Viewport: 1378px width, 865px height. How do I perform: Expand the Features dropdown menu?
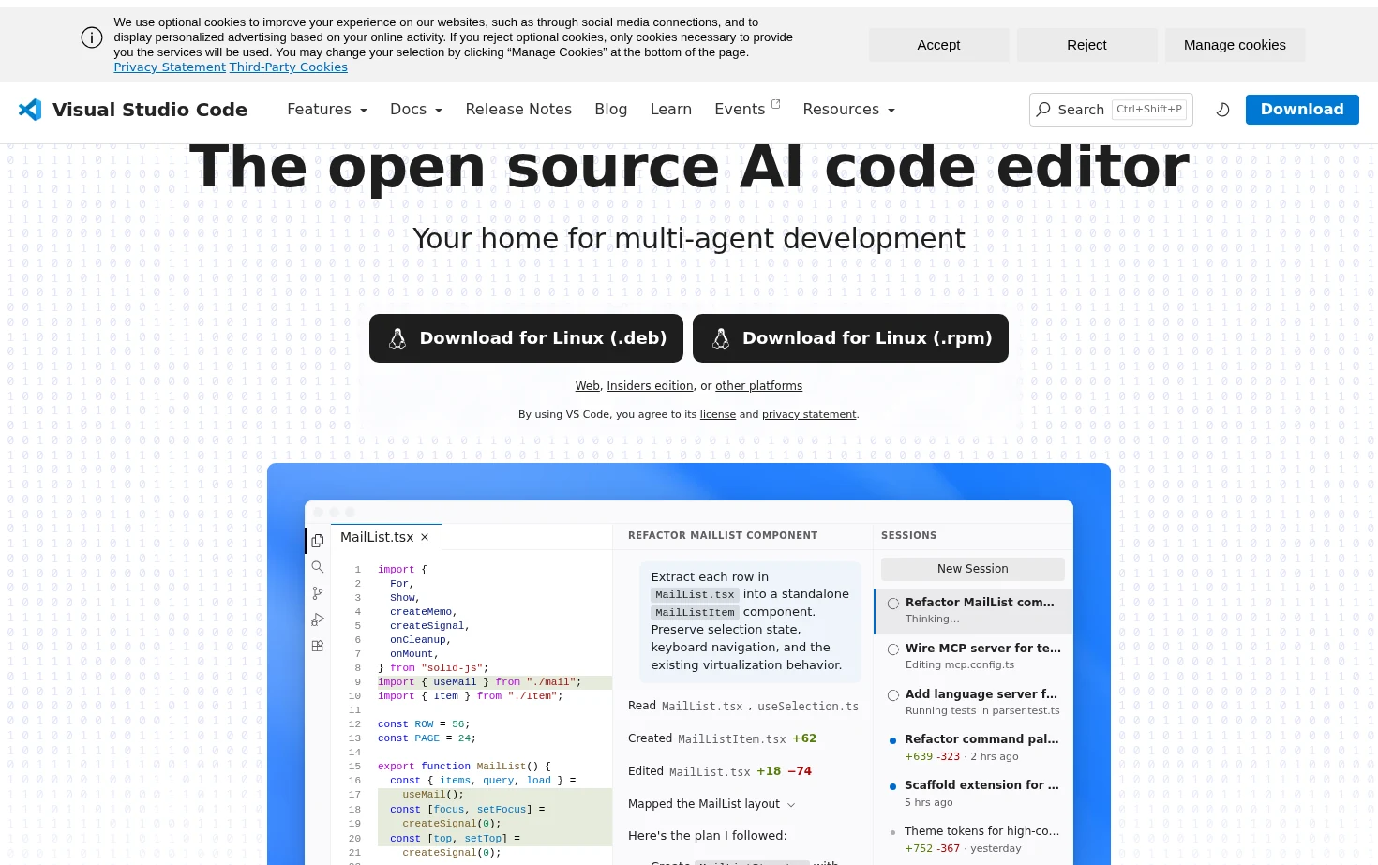pyautogui.click(x=327, y=110)
